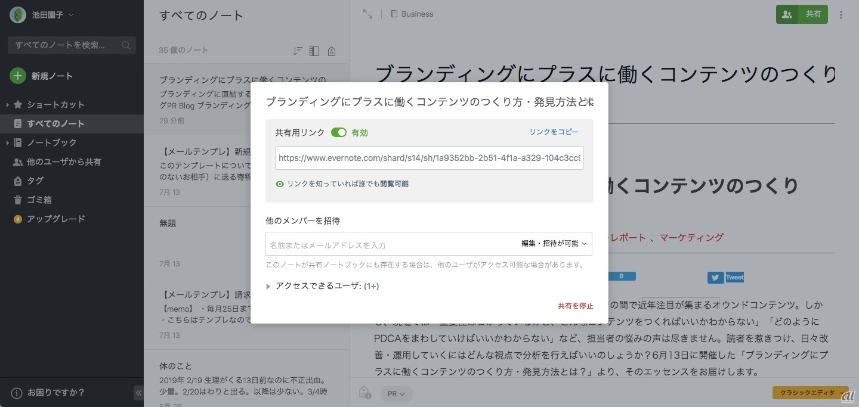Expand the Notebooks section in sidebar
This screenshot has height=407, width=859.
7,143
